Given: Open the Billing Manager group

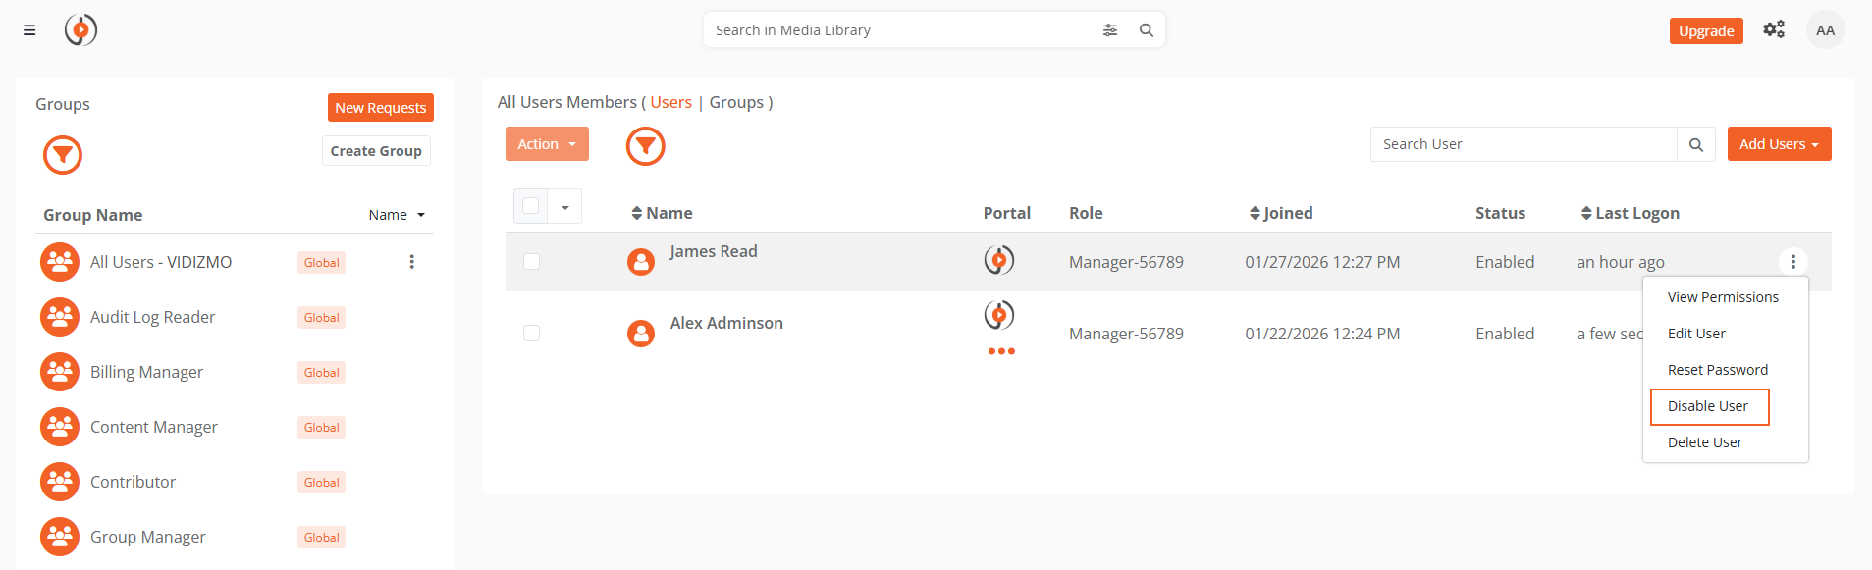Looking at the screenshot, I should point(146,372).
